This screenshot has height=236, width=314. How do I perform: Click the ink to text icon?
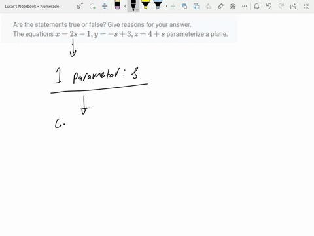(209, 6)
